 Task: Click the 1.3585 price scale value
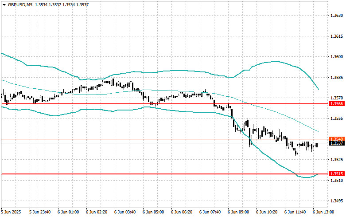pos(337,78)
